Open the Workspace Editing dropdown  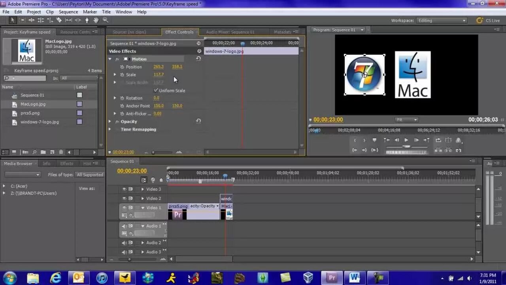(442, 21)
